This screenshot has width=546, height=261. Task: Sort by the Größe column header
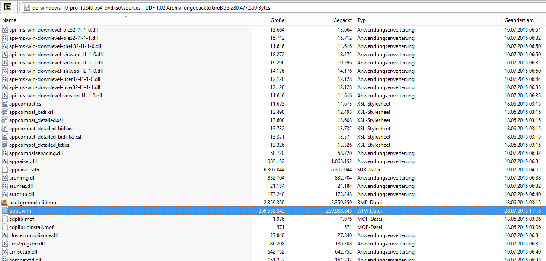point(269,20)
